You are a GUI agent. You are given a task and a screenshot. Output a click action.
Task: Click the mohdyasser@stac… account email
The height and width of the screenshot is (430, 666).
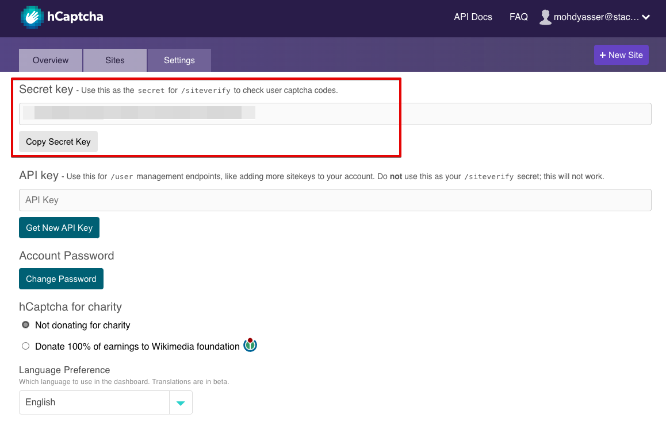coord(596,17)
